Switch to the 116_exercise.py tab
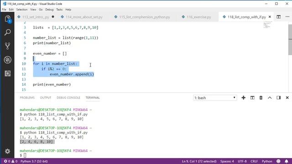292x164 pixels. click(198, 17)
